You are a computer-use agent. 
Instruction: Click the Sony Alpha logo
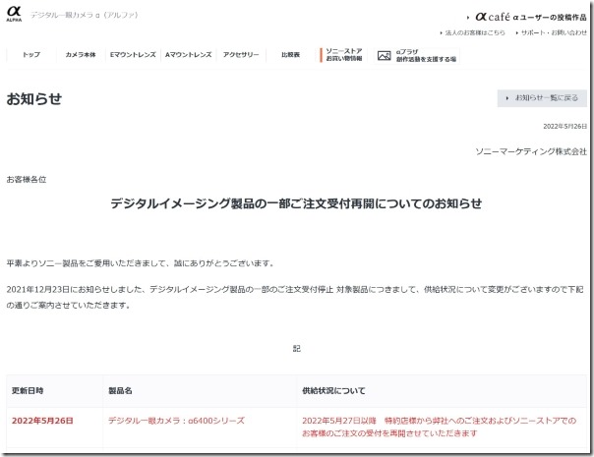pyautogui.click(x=14, y=14)
